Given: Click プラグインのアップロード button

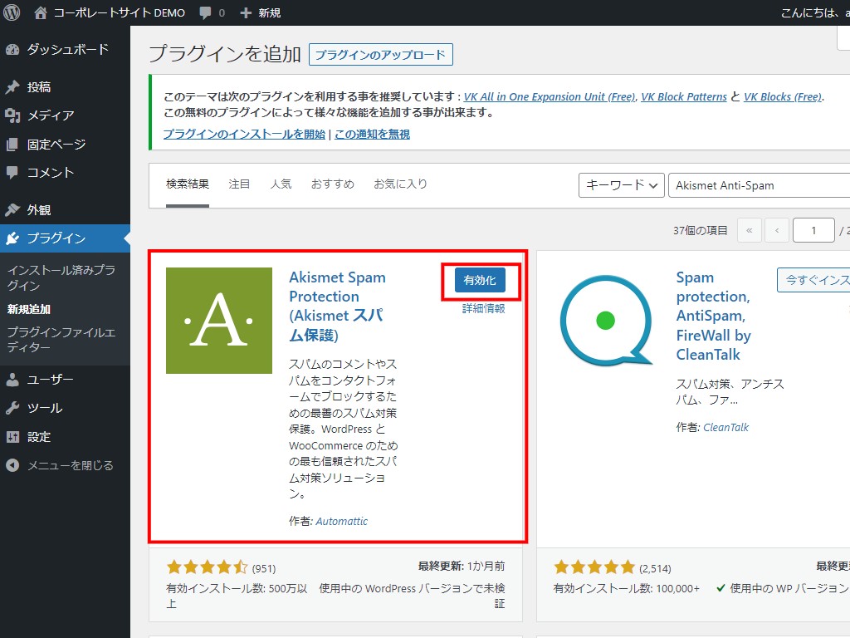Looking at the screenshot, I should click(381, 55).
